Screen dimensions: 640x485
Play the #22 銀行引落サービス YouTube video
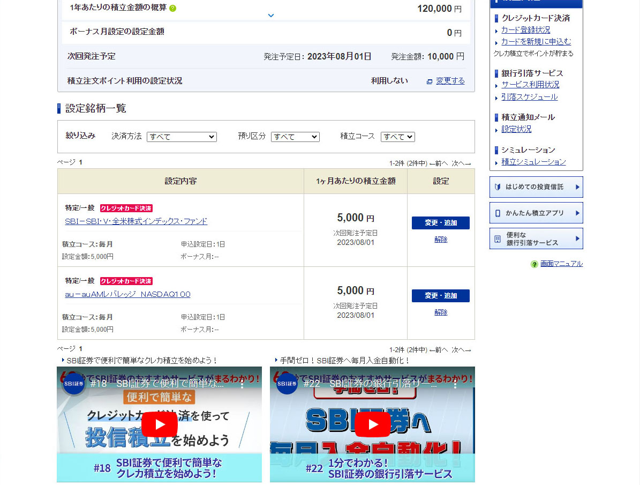372,424
